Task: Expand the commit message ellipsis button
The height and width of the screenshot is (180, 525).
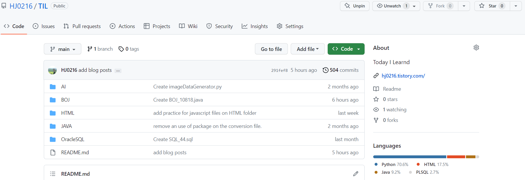Action: tap(118, 71)
